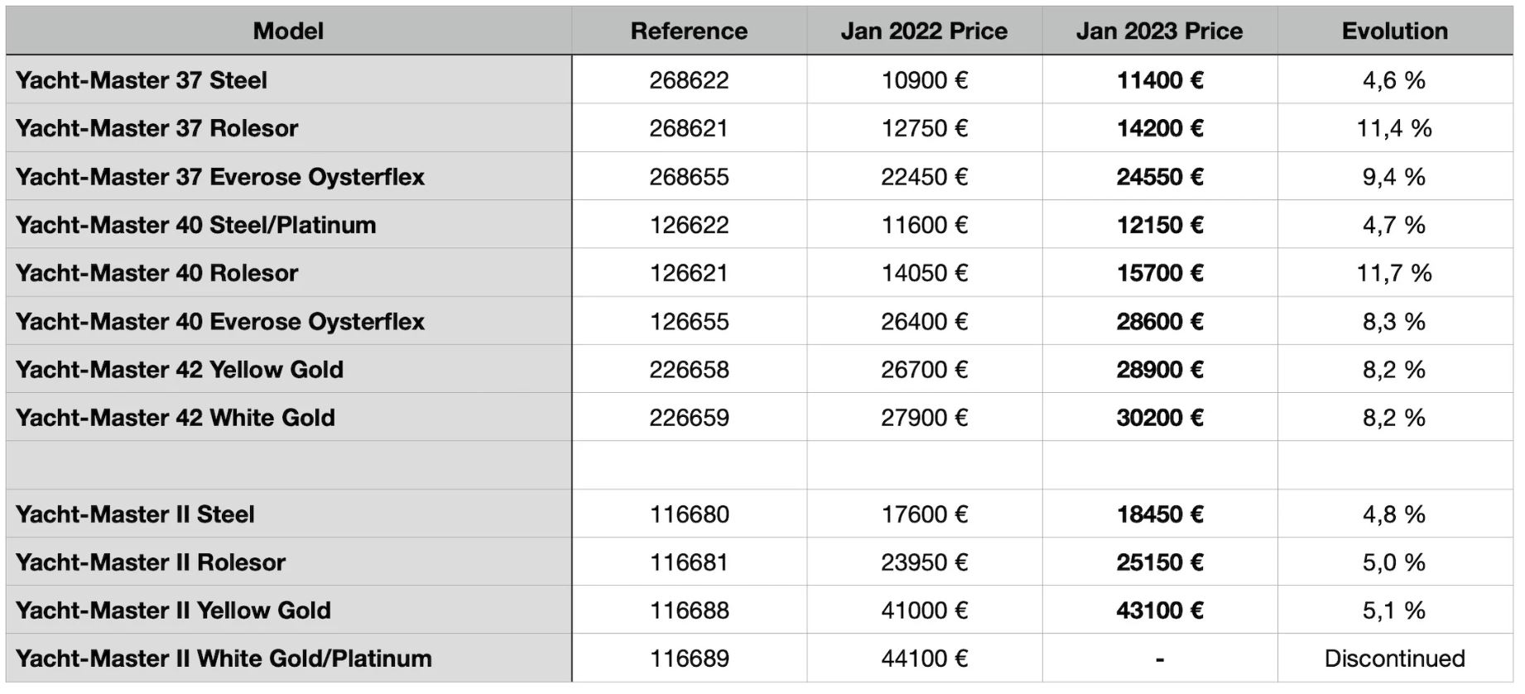Click the 25150 € price cell
Viewport: 1525px width, 694px height.
[x=1159, y=562]
